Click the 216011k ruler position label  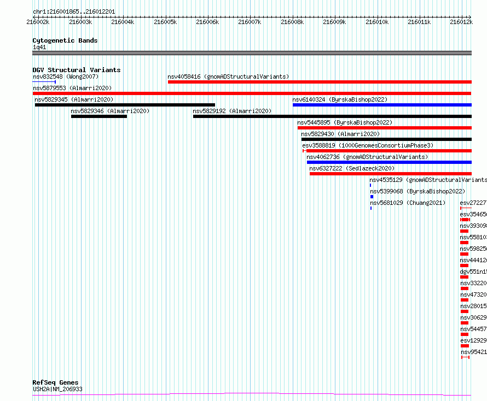(419, 22)
